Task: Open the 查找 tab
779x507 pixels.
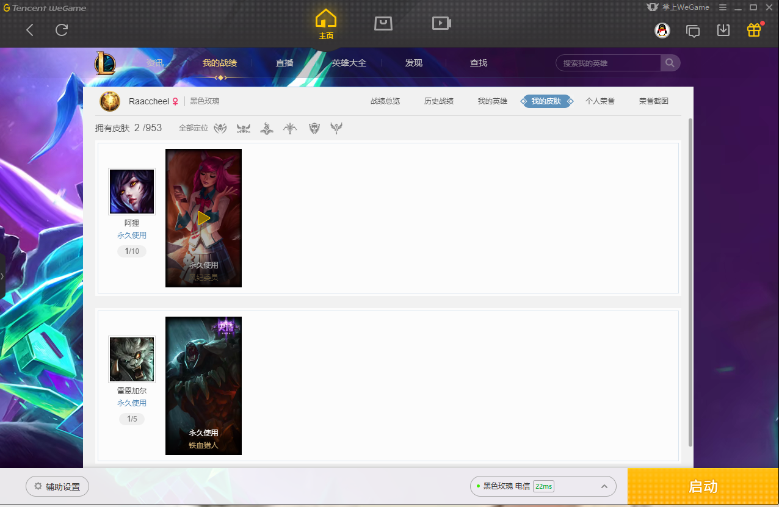Action: coord(479,63)
